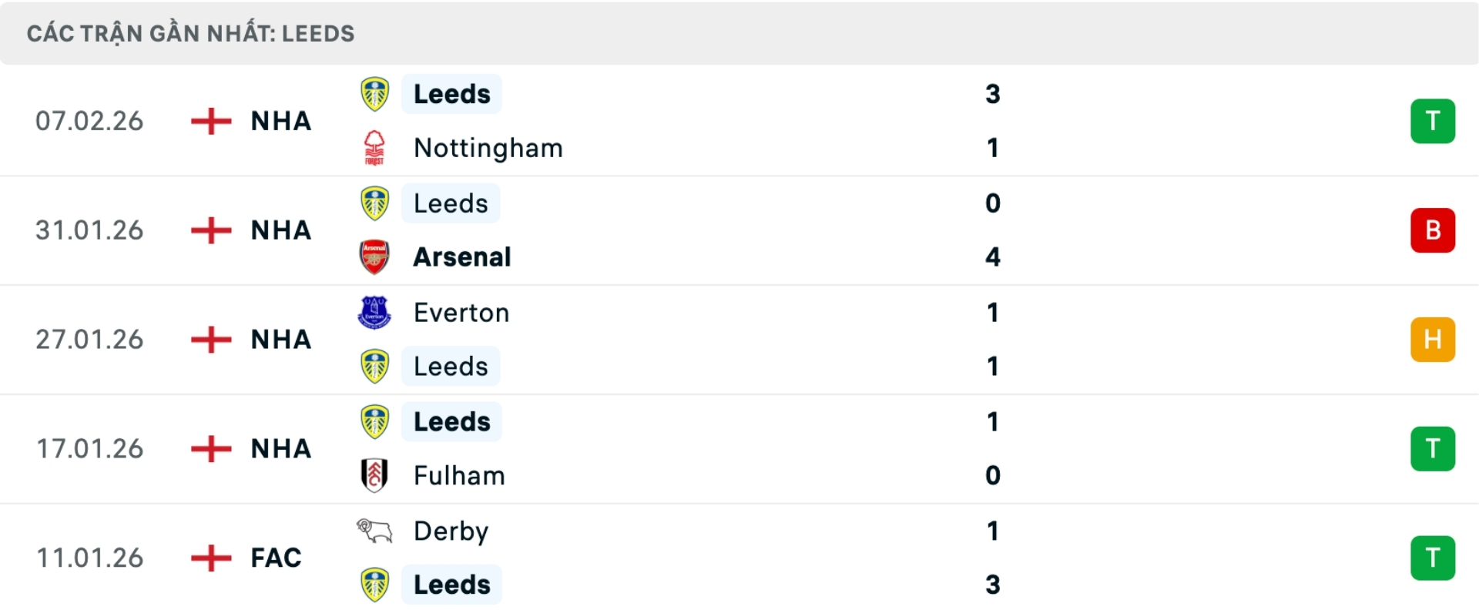Open the Leeds team name link vs Fulham
1479x610 pixels.
451,421
